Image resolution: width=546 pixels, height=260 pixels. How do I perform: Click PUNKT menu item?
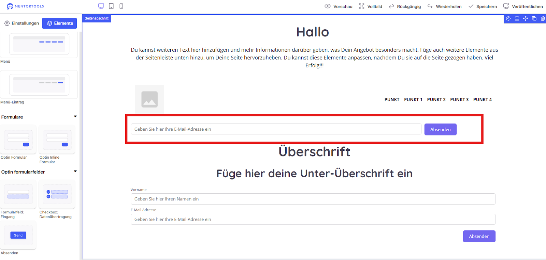(x=392, y=100)
